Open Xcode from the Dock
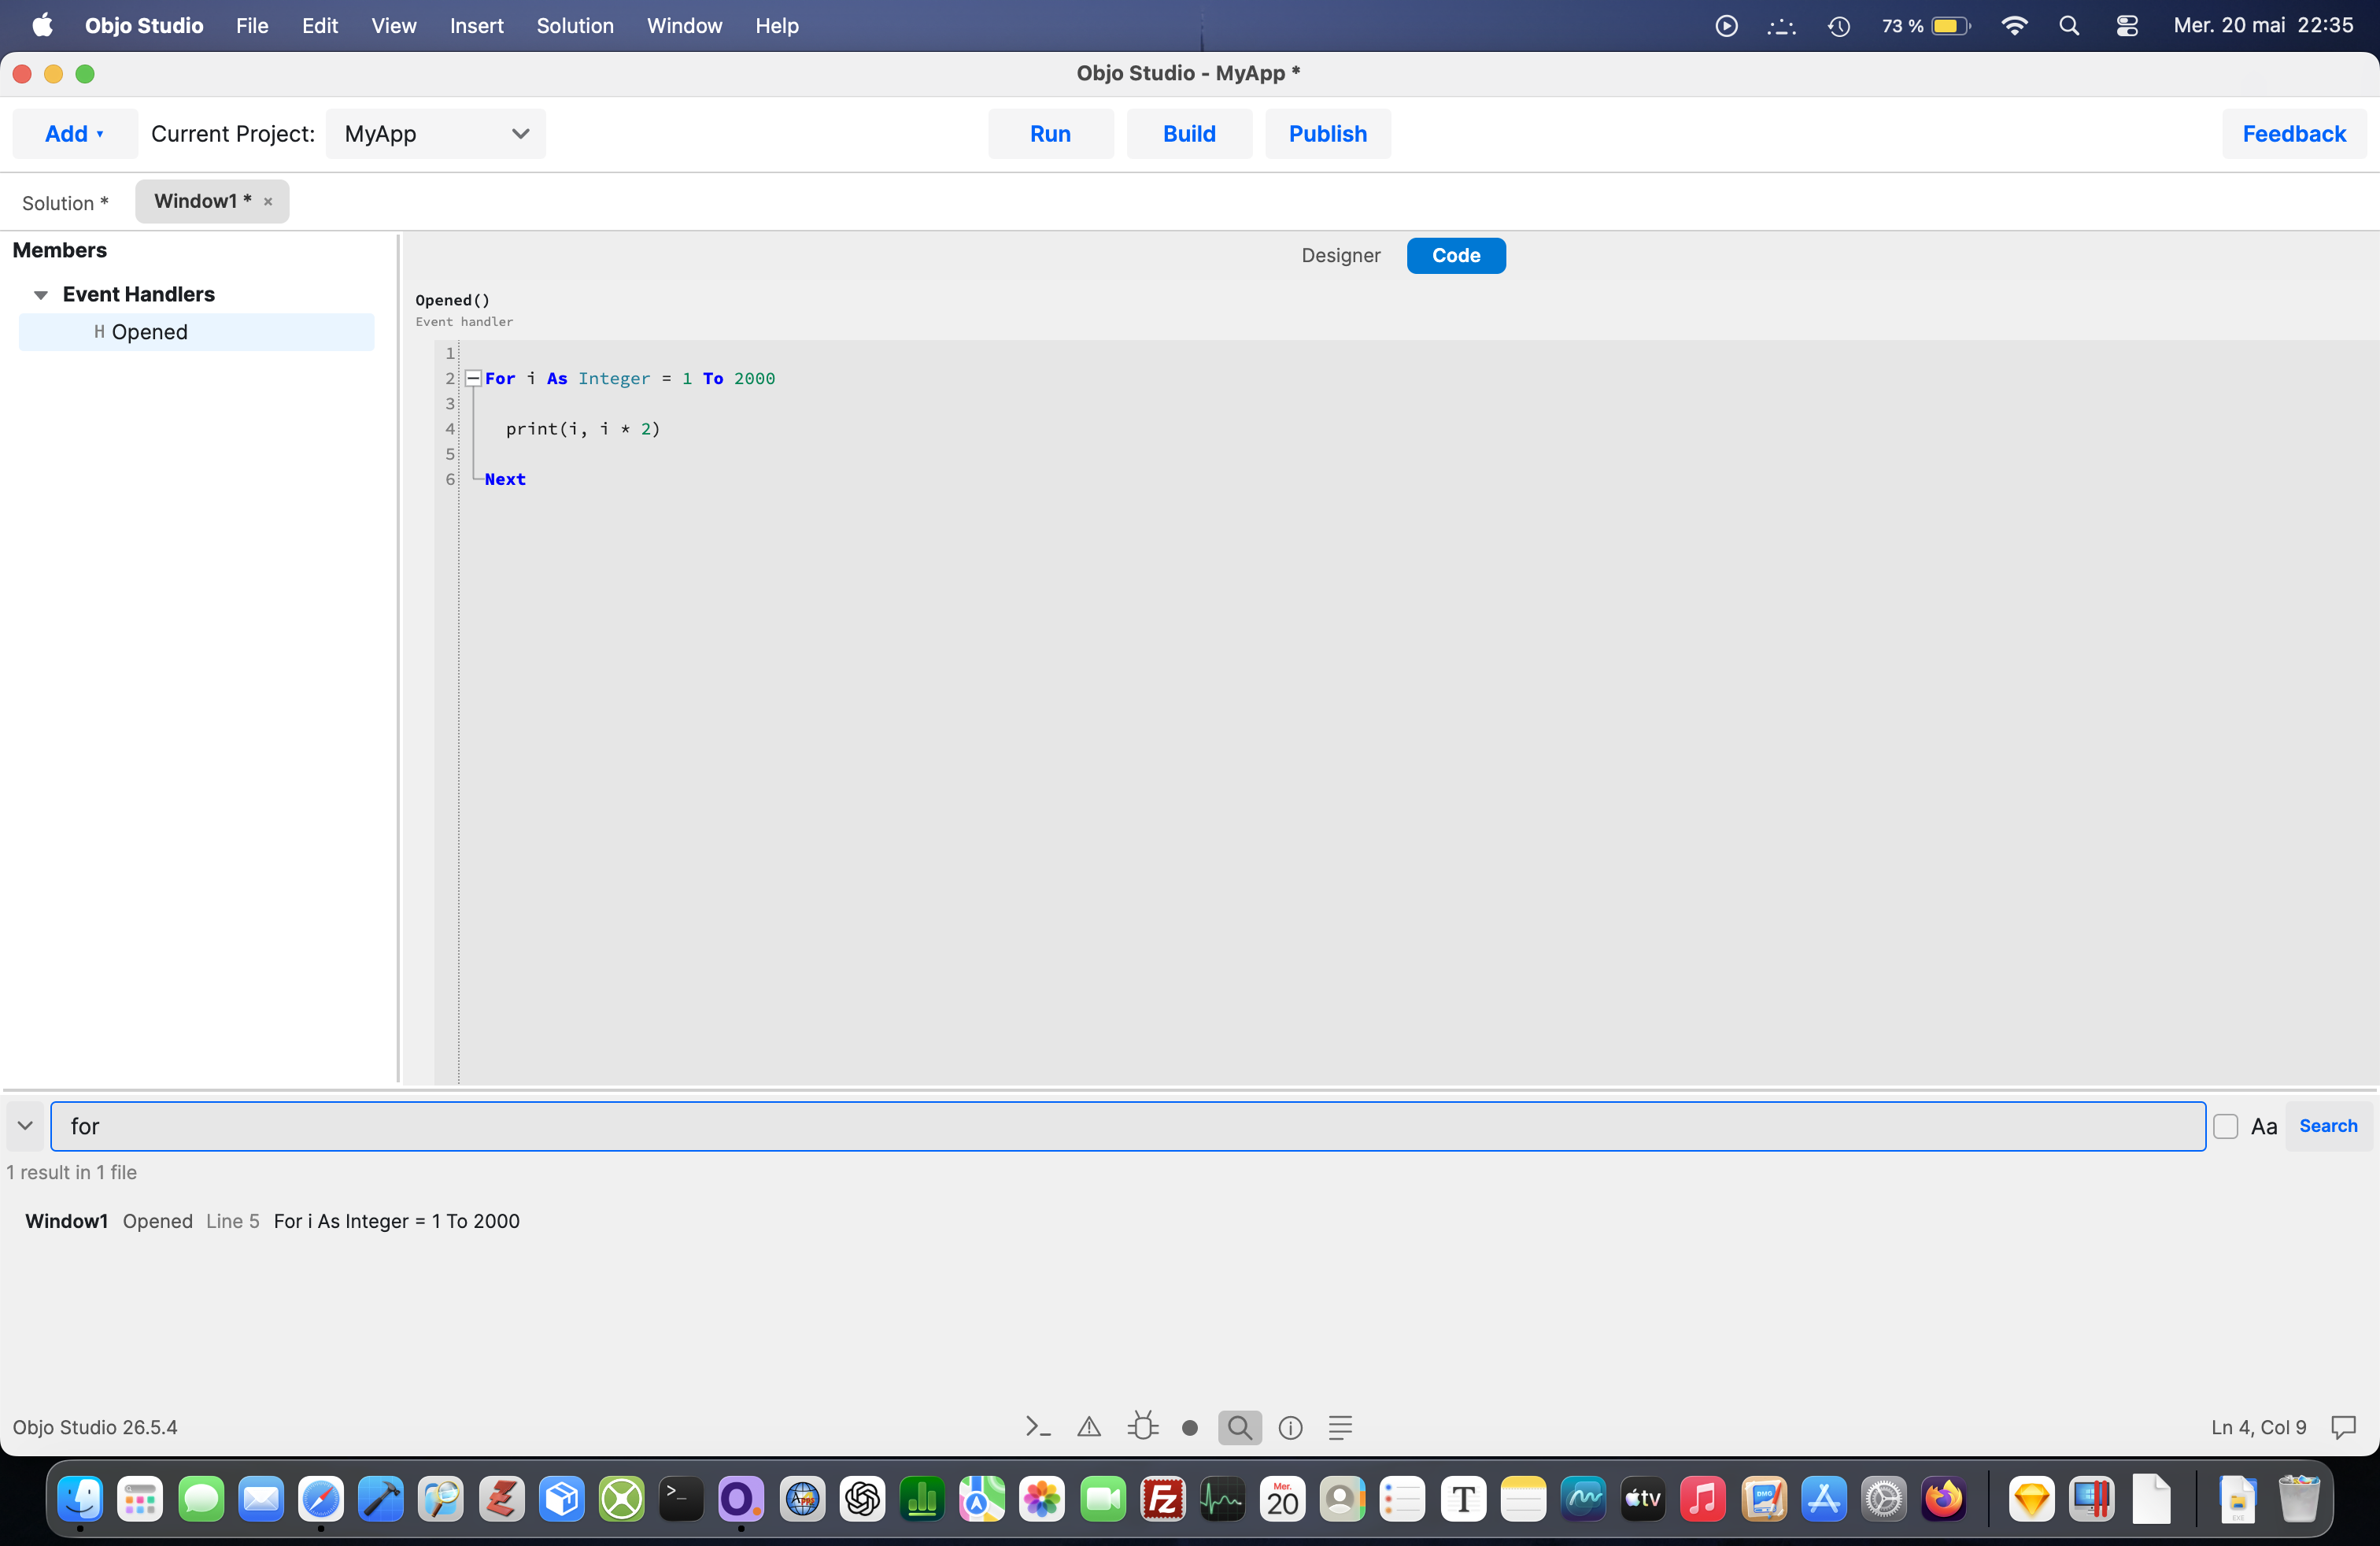Screen dimensions: 2380x1546 pyautogui.click(x=381, y=1498)
